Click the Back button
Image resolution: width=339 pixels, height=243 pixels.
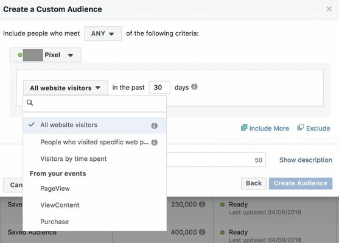pos(254,183)
